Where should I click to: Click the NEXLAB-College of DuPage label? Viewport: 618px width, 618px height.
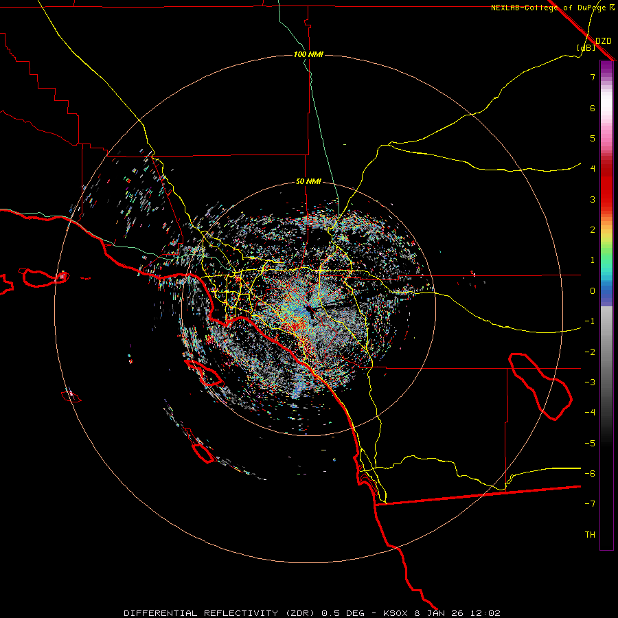549,8
